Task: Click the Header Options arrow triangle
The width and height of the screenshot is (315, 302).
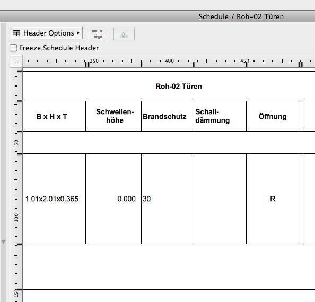Action: point(78,33)
